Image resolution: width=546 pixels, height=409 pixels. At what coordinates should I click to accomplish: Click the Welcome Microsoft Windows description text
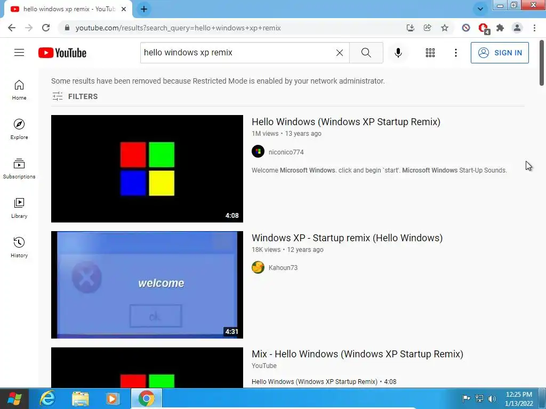[x=379, y=170]
